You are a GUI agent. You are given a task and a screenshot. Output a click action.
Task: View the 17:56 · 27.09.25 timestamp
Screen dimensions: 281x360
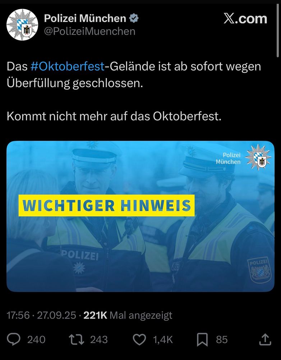[x=41, y=315]
